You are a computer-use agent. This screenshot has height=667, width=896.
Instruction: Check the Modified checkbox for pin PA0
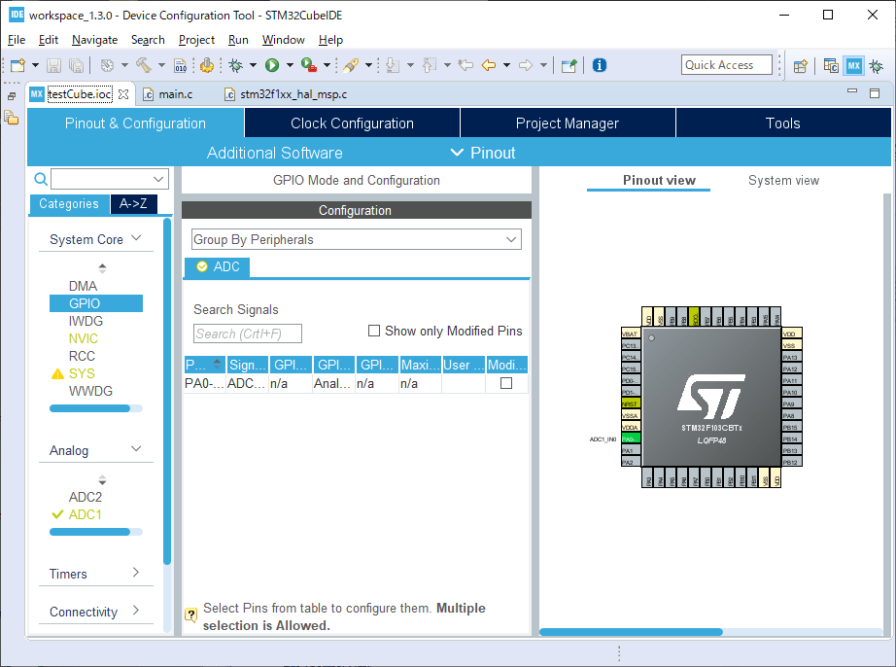click(x=506, y=383)
